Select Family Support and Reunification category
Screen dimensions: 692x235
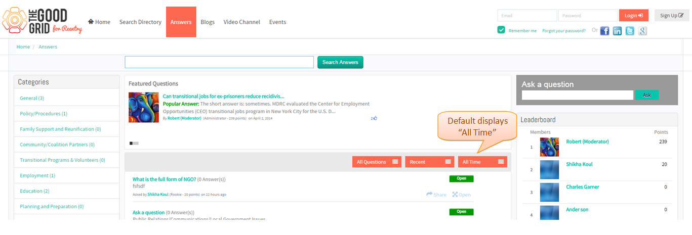60,129
